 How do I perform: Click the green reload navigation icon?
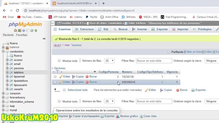click(x=36, y=30)
